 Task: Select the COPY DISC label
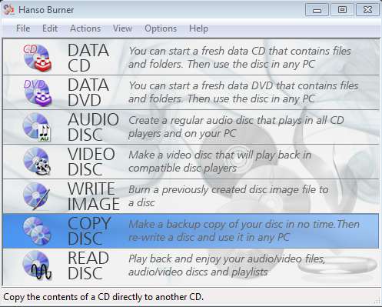[x=89, y=231]
